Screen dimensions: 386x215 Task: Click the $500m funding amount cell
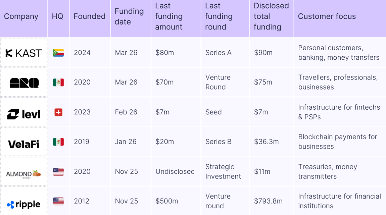click(166, 201)
